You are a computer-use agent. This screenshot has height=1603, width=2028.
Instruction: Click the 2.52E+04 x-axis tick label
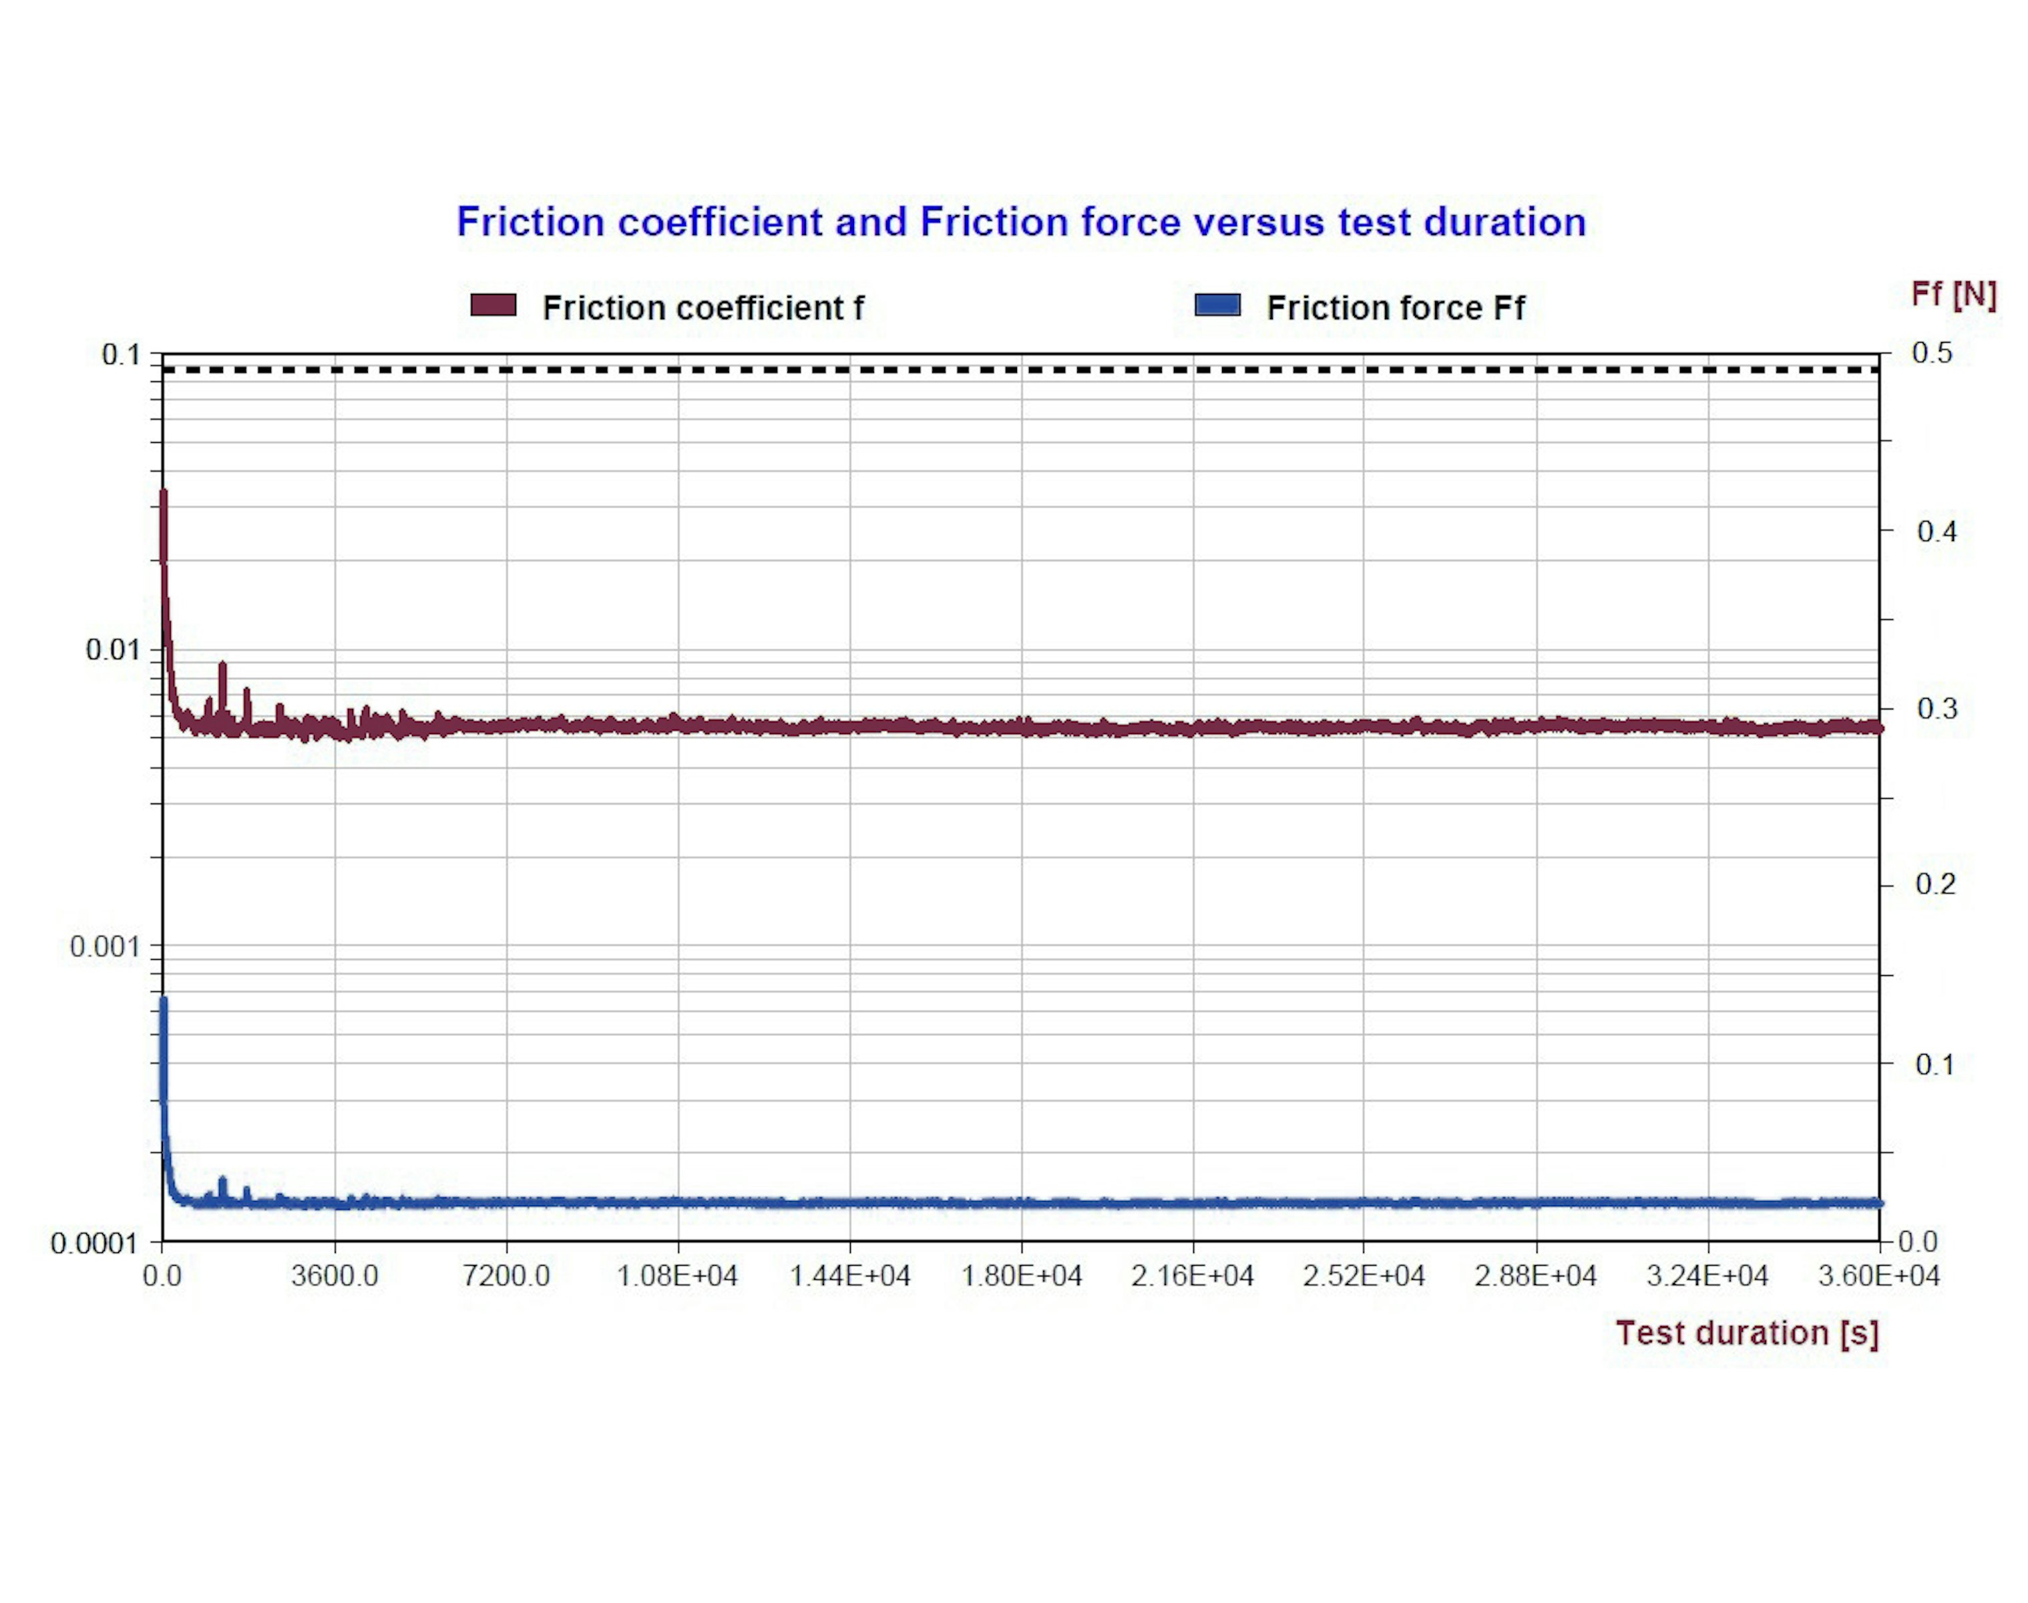coord(1364,1276)
